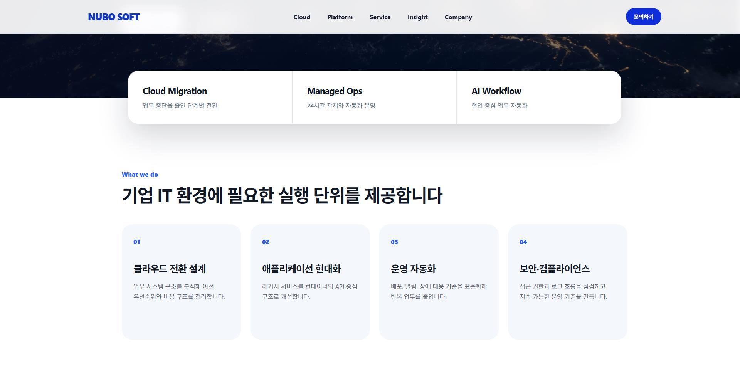This screenshot has height=370, width=740.
Task: Click description starting 접근 권한과 로그 흐름을
Action: [563, 291]
